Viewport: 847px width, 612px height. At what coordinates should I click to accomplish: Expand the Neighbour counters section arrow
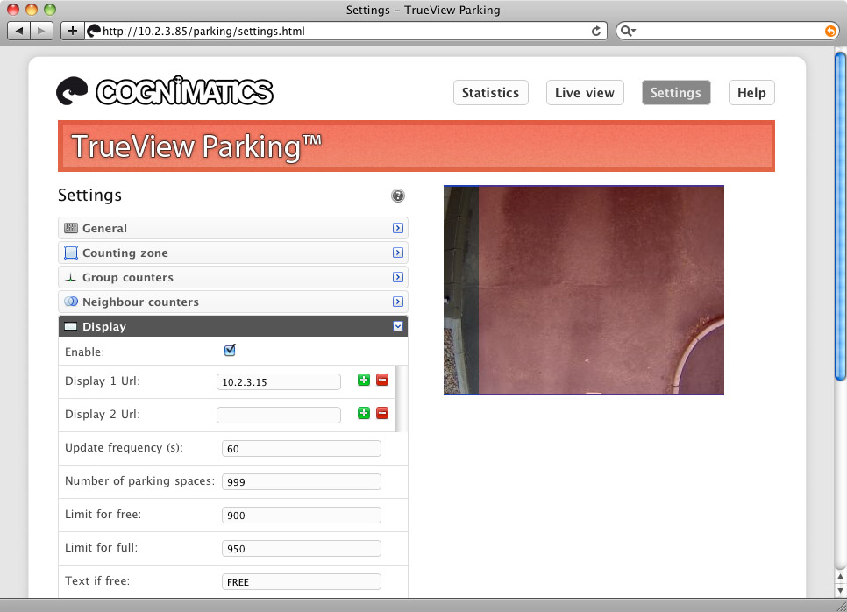click(x=397, y=302)
